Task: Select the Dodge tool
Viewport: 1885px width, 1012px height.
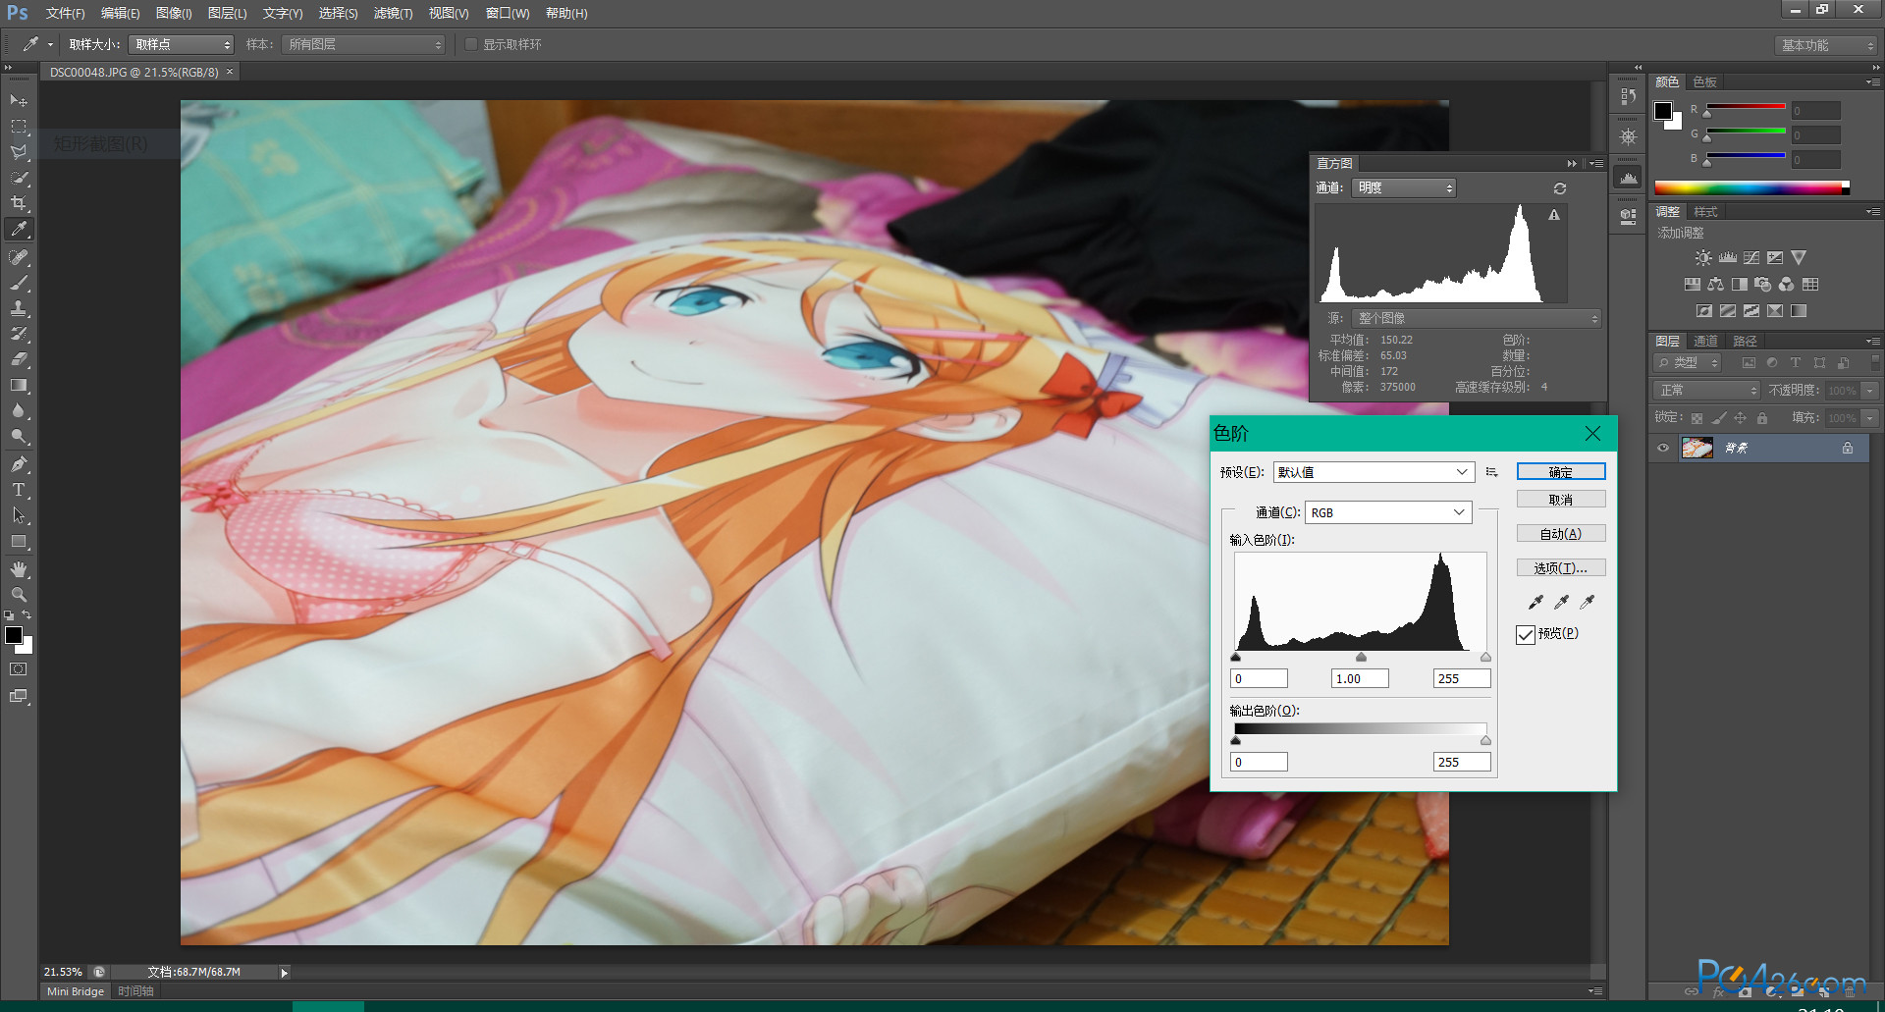Action: coord(19,436)
